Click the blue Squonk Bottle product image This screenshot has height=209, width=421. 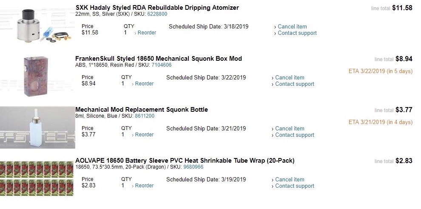[x=37, y=127]
